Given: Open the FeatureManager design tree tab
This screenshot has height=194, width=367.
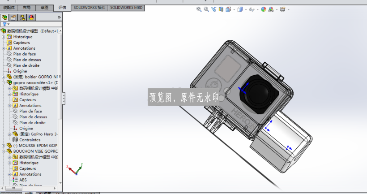Looking at the screenshot, I should (x=4, y=17).
